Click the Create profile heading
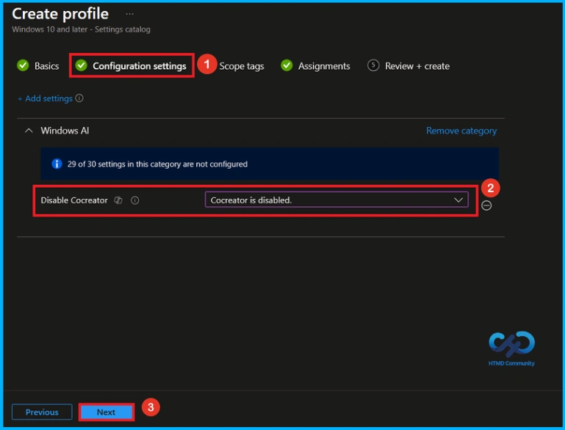565x430 pixels. 60,14
